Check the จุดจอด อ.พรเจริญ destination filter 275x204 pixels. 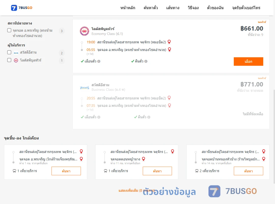9,30
